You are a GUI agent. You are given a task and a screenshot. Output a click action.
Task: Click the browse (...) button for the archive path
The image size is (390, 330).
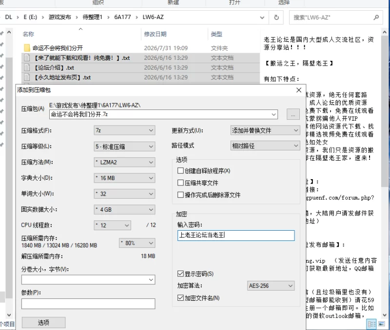point(293,114)
